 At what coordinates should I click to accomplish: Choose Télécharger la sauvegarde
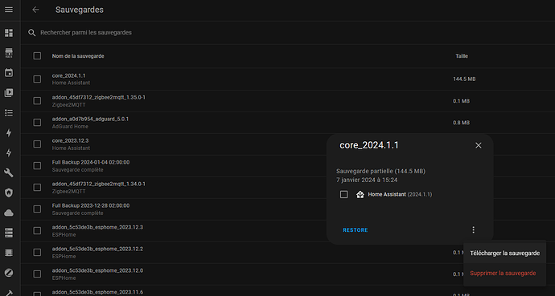pos(505,253)
